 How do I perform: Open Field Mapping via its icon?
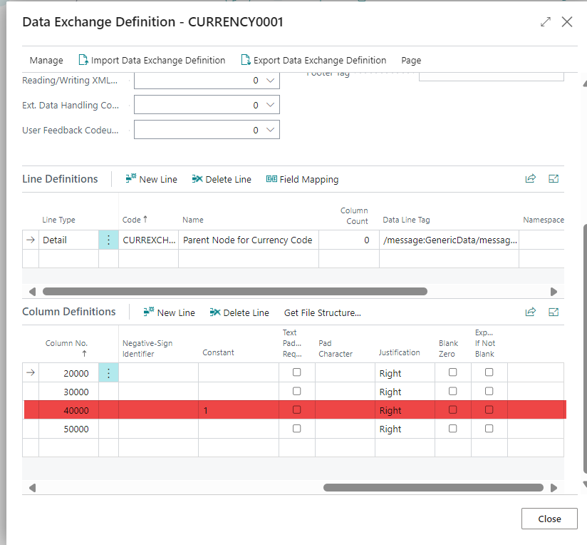point(271,179)
